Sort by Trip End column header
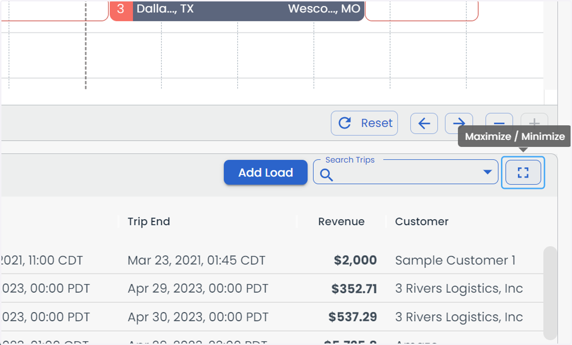572x345 pixels. tap(149, 221)
